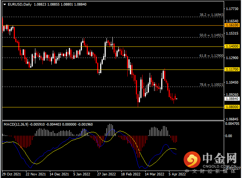Screen dimensions: 242x178
Task: Click the 27 Jan 2022 date label
Action: click(x=106, y=174)
